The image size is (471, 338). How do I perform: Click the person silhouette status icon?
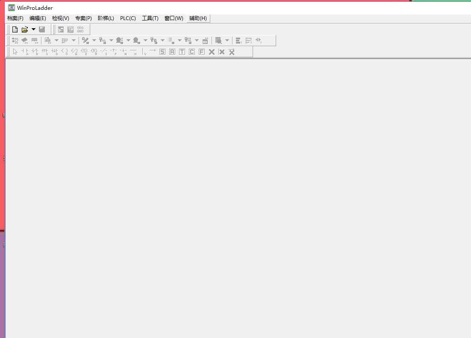pos(137,40)
